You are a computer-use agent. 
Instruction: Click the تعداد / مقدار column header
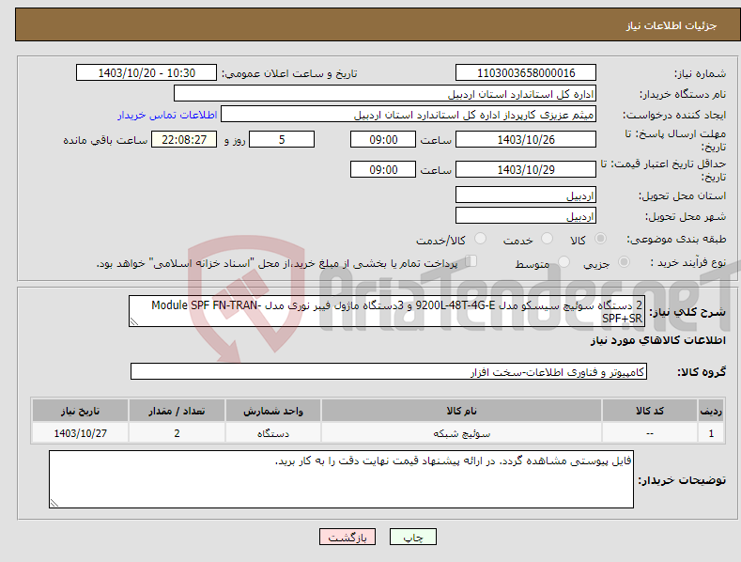point(177,411)
